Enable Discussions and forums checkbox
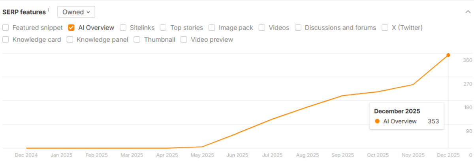 (298, 28)
